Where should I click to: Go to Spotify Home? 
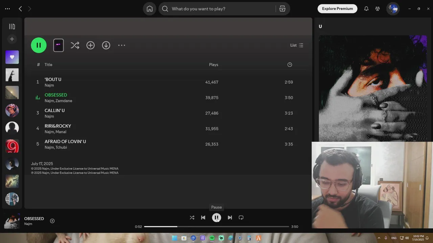click(150, 9)
